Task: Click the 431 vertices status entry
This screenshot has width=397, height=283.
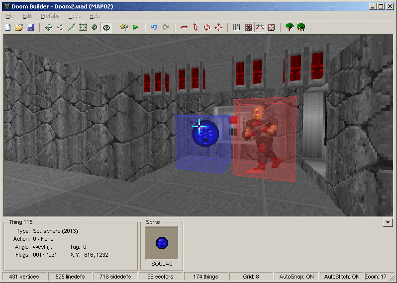Action: pos(24,277)
